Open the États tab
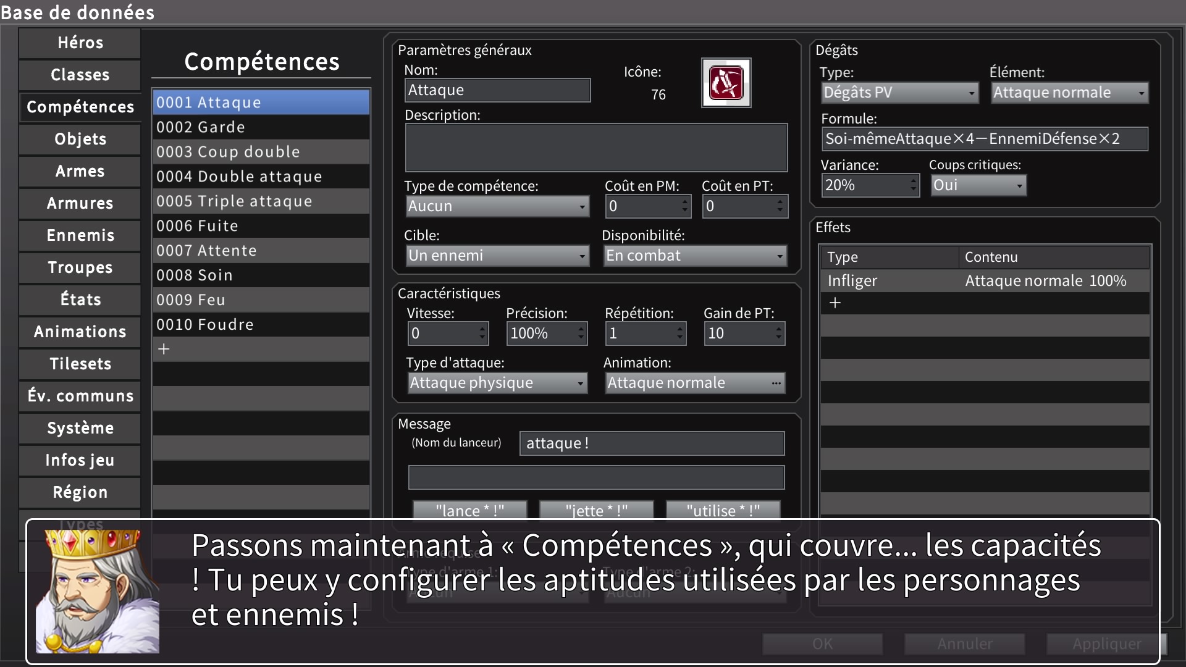This screenshot has height=667, width=1186. (80, 300)
